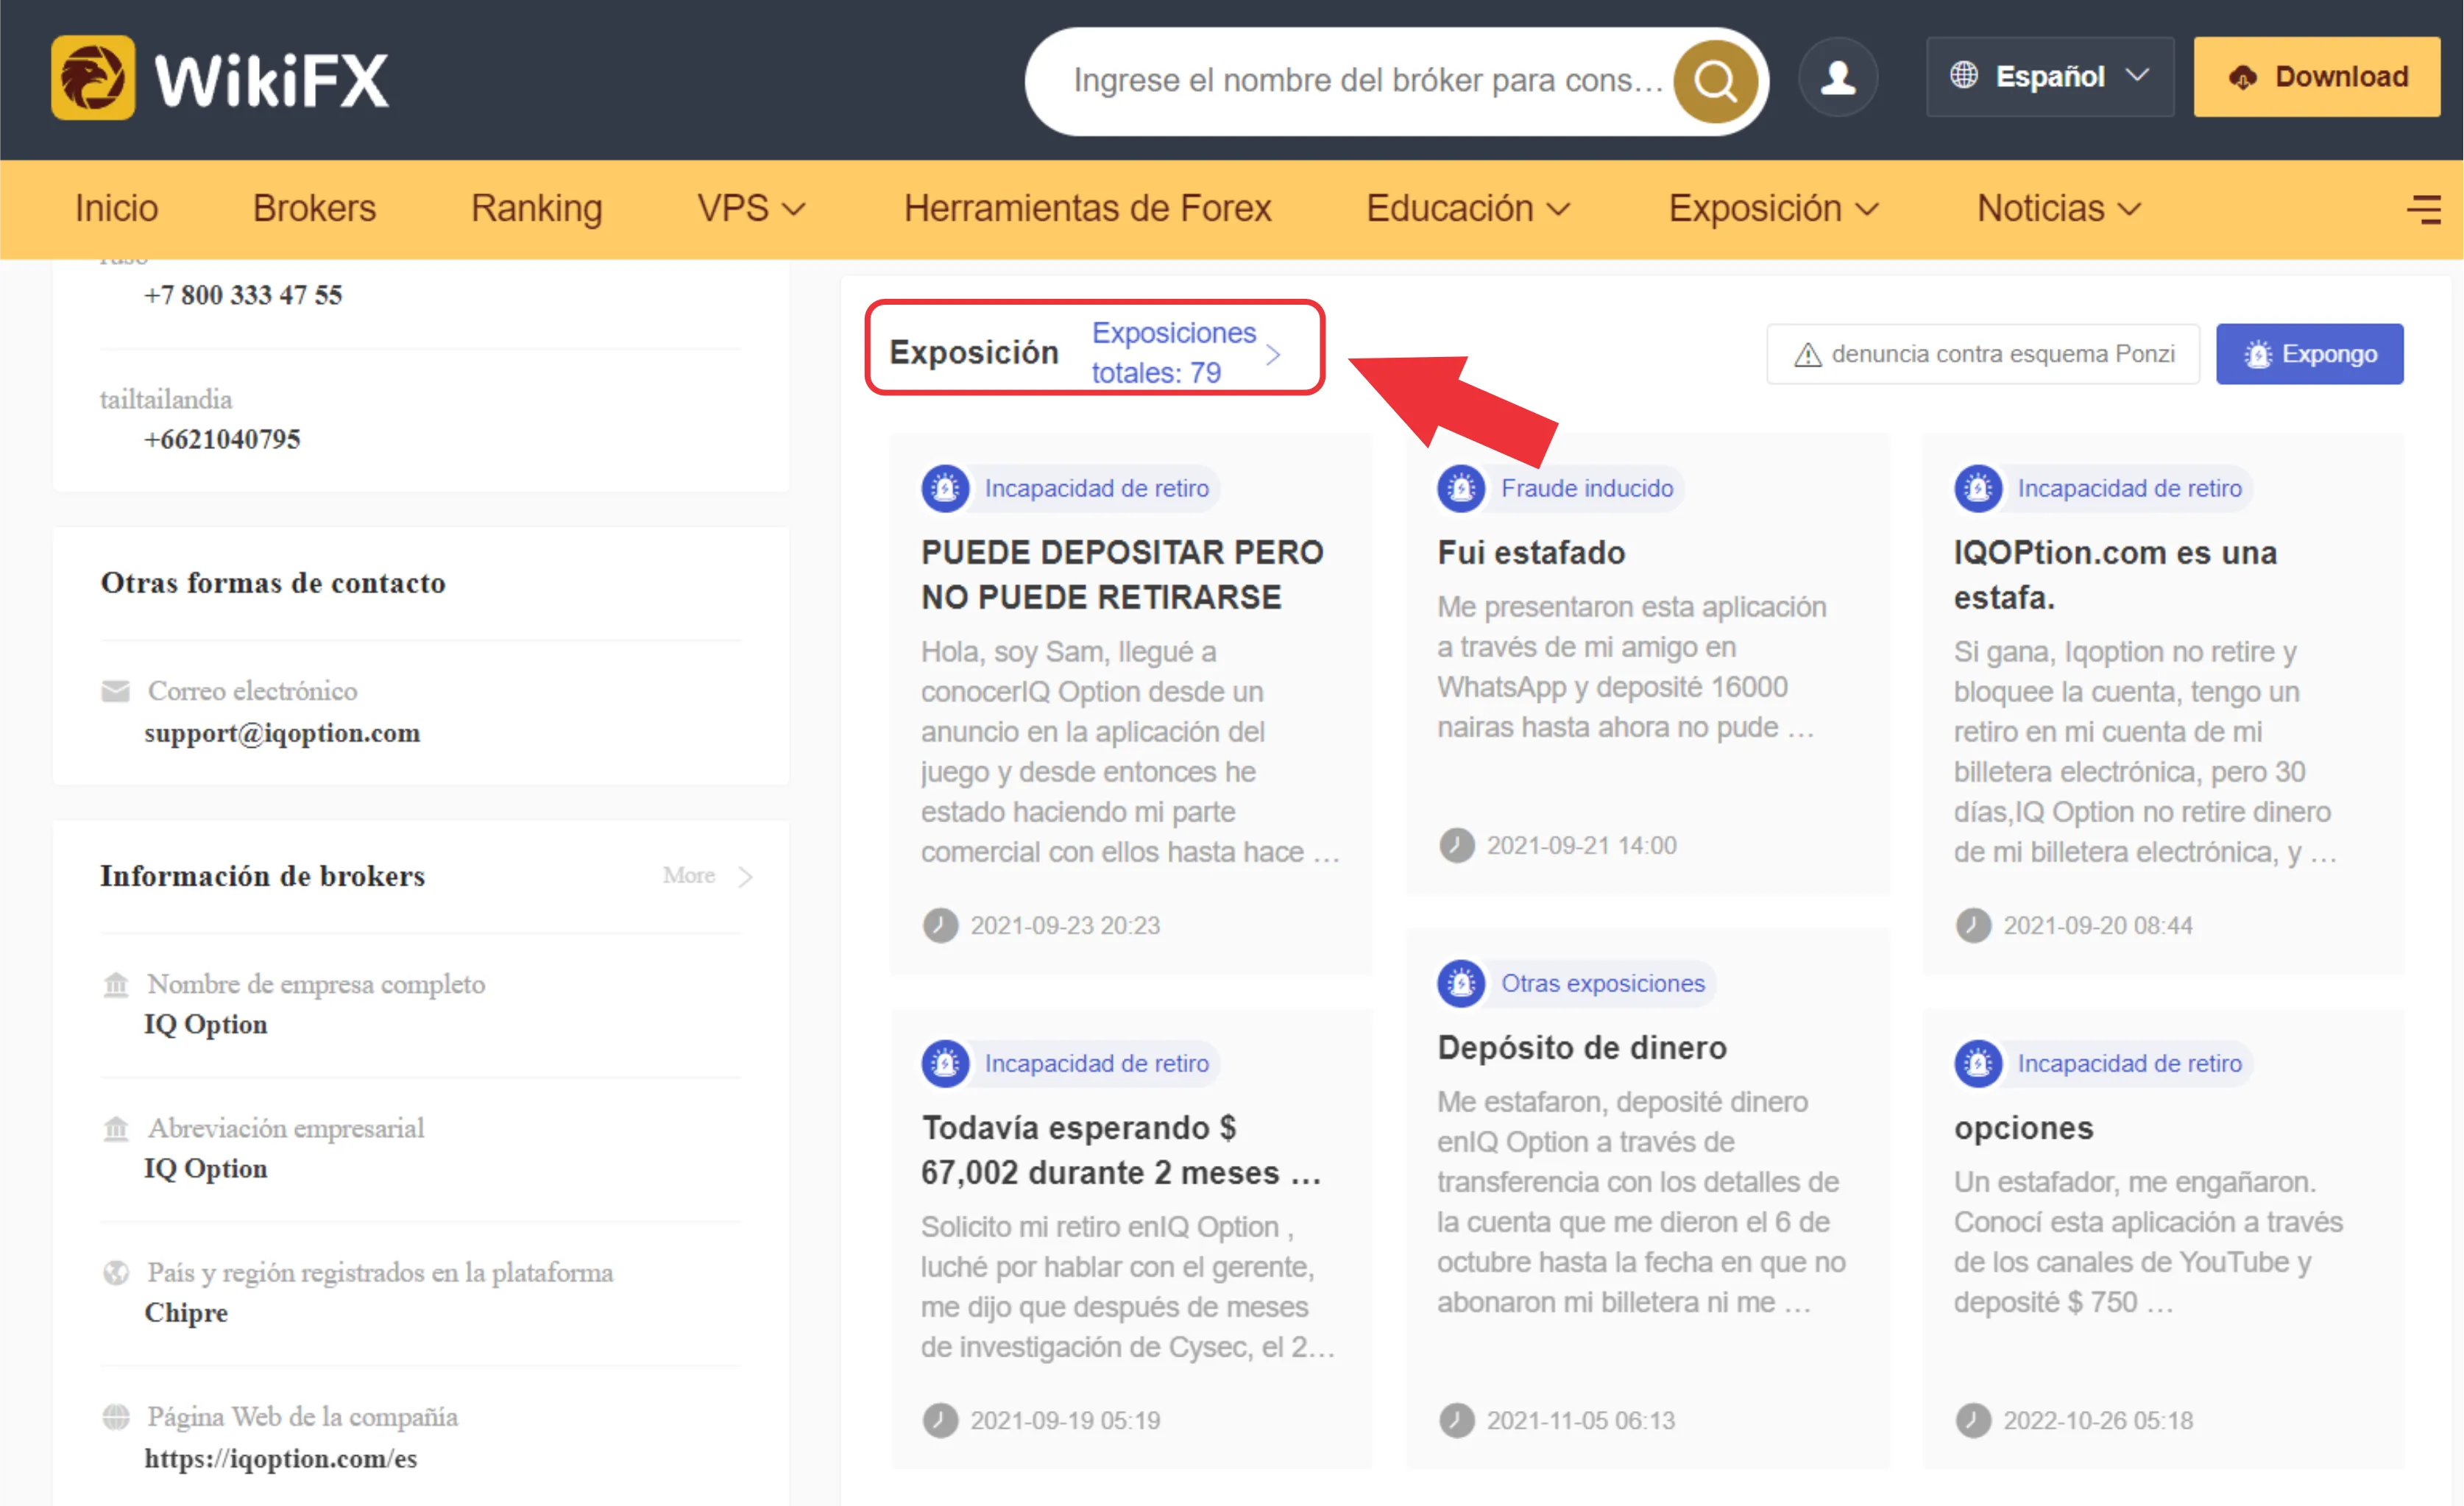Click the 'Información de brokers' heading
The height and width of the screenshot is (1506, 2464).
pos(262,876)
